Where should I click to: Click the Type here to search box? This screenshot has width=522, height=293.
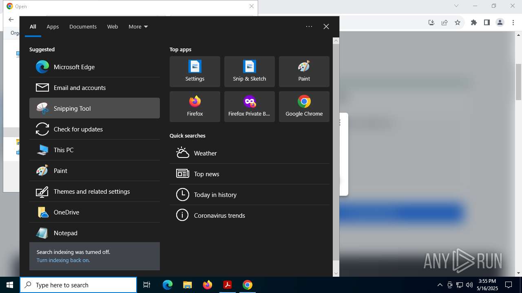coord(78,285)
